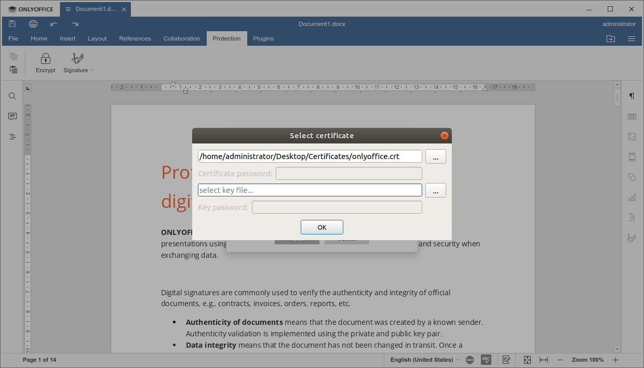Toggle spell checking in the status bar
Viewport: 644px width, 368px height.
(x=486, y=359)
